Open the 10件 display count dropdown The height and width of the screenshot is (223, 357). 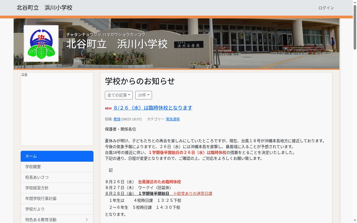click(144, 95)
